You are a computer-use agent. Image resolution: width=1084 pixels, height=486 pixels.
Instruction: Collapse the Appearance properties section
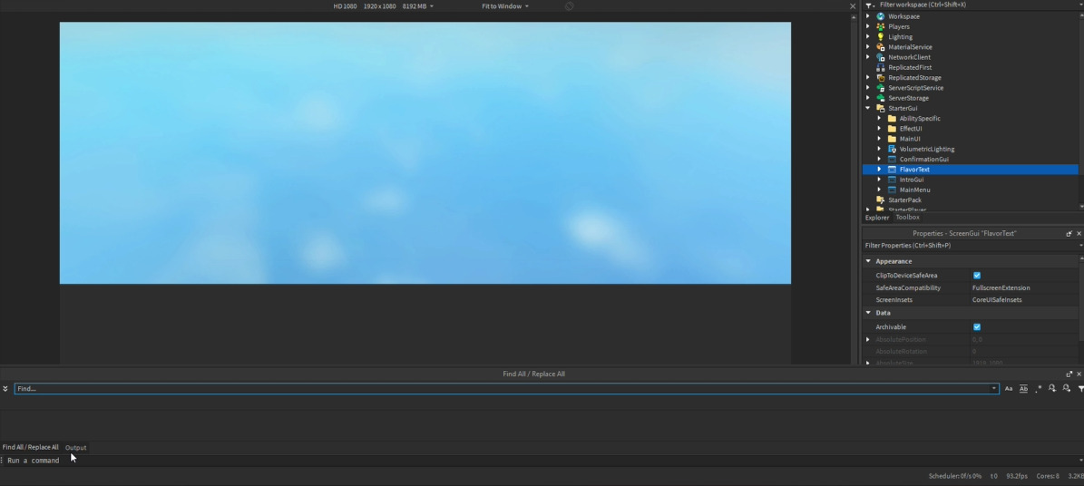[868, 261]
